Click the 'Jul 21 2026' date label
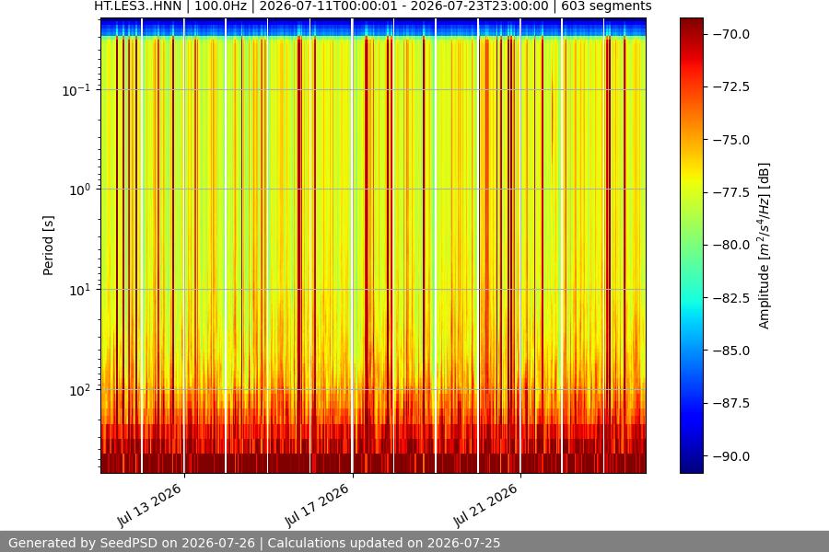 (485, 504)
